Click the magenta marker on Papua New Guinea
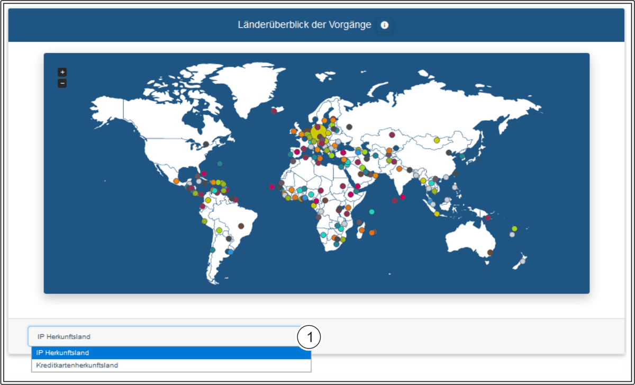The width and height of the screenshot is (635, 385). click(x=488, y=218)
